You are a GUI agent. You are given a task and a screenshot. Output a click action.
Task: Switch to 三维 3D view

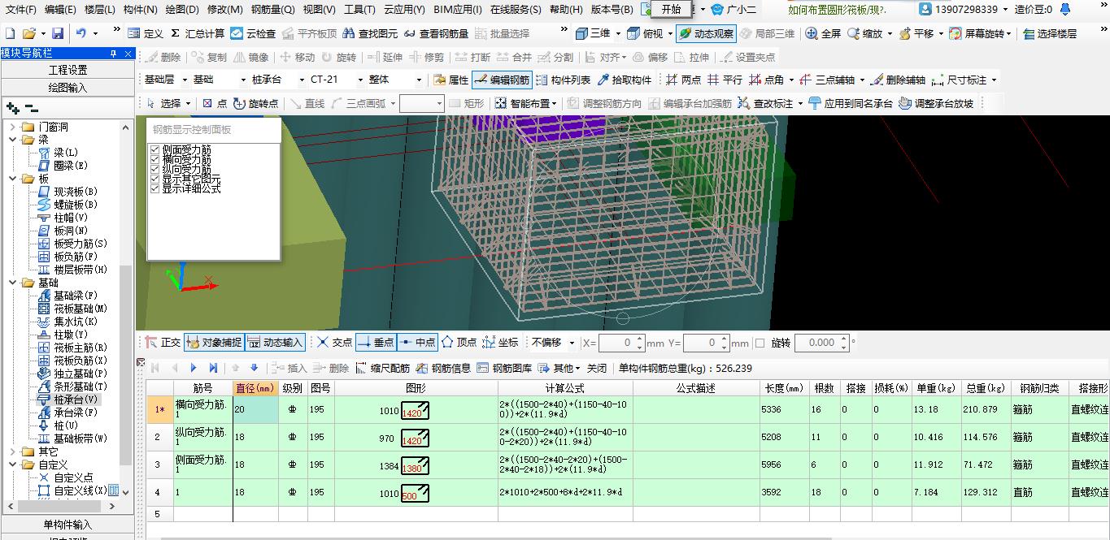(x=593, y=33)
